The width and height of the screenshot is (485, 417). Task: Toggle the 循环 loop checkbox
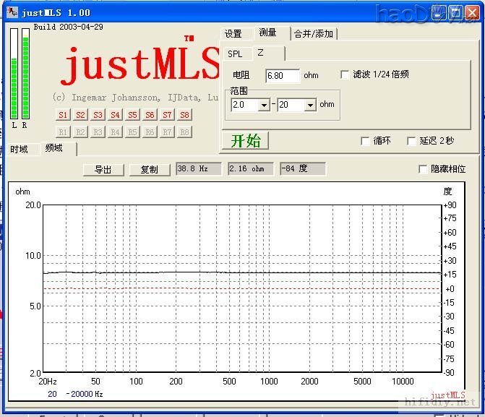[x=365, y=141]
